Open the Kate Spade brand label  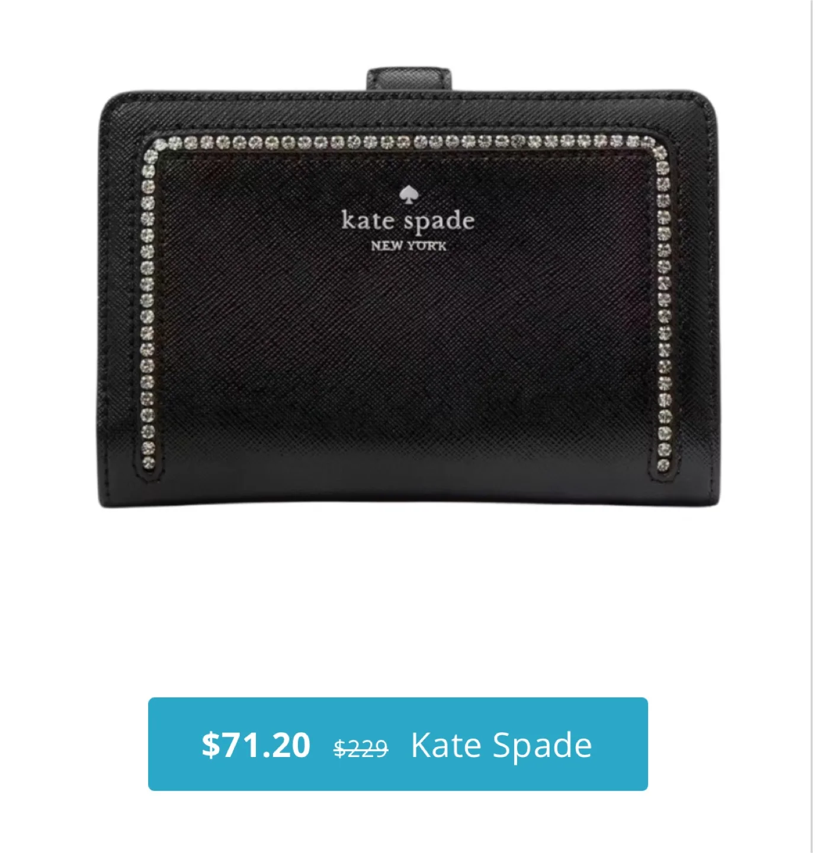click(502, 745)
